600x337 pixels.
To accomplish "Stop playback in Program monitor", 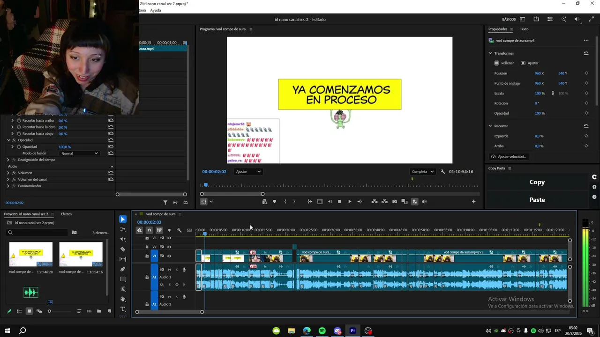I will tap(339, 202).
